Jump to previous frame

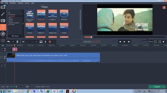click(120, 42)
